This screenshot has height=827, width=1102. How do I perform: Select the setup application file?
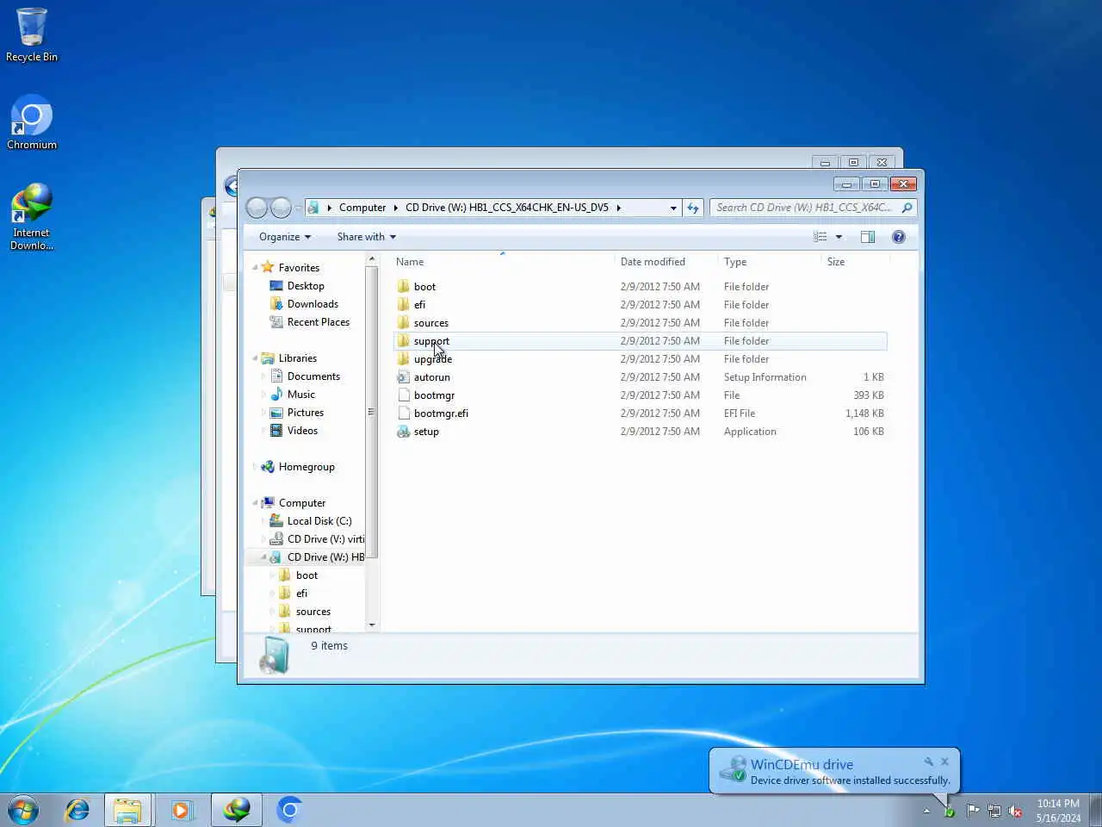(x=426, y=432)
